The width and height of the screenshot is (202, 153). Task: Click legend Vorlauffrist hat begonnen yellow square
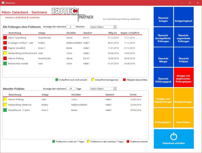point(93,80)
